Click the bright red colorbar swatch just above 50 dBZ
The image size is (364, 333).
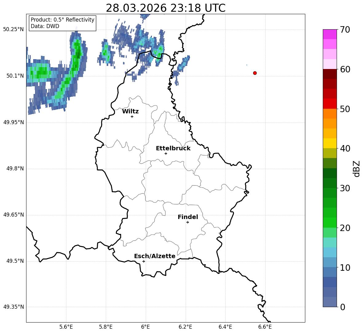[x=330, y=104]
